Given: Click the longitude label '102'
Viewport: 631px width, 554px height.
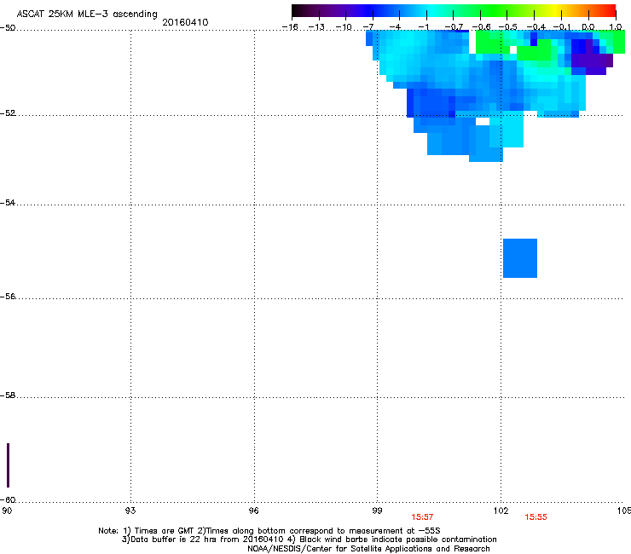Looking at the screenshot, I should [501, 511].
